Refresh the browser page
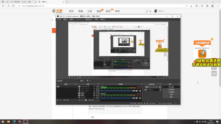Image resolution: width=221 pixels, height=124 pixels. (x=13, y=6)
